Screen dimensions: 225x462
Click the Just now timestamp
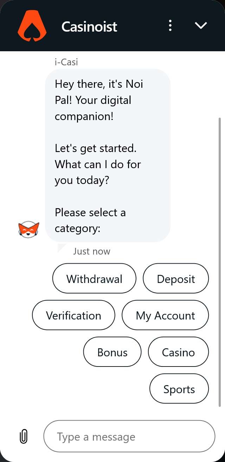coord(92,251)
